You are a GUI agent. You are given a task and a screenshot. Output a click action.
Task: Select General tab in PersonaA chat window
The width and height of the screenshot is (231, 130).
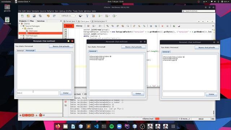20,51
